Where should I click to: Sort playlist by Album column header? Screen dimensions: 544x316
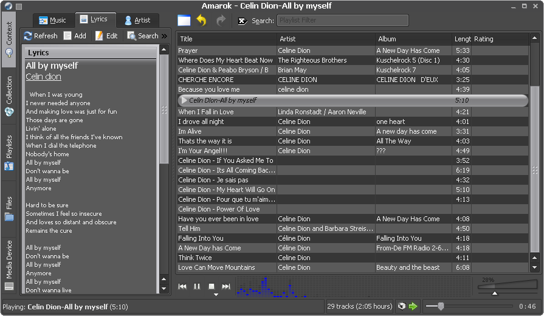[413, 39]
